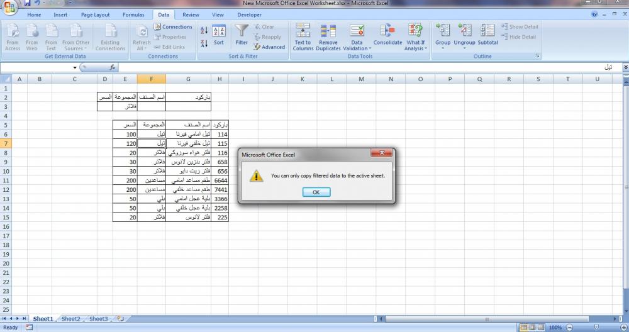Click the zoom slider handle
This screenshot has height=332, width=629.
[x=596, y=327]
